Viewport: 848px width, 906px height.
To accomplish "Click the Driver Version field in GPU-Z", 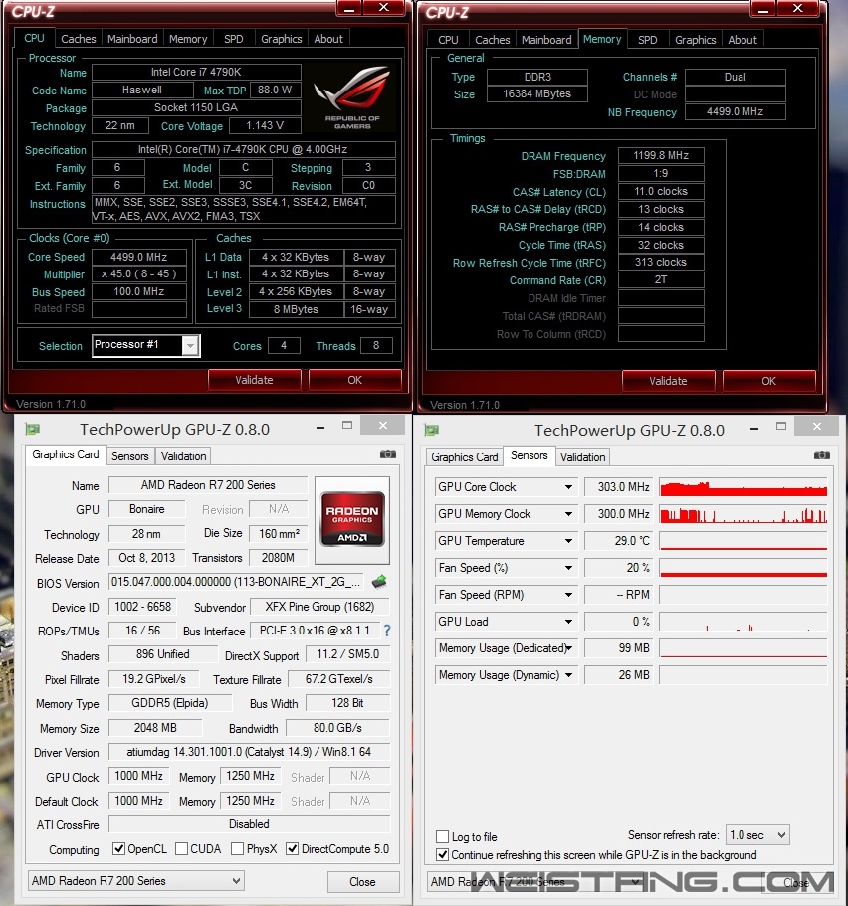I will [x=249, y=752].
